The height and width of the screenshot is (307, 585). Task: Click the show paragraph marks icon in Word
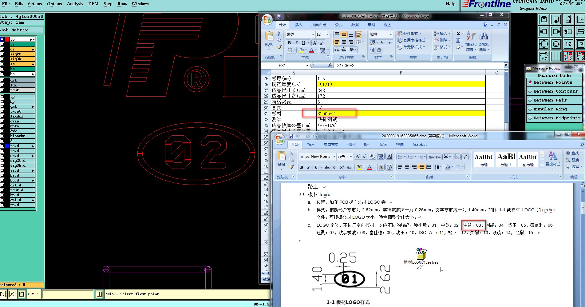tap(465, 157)
